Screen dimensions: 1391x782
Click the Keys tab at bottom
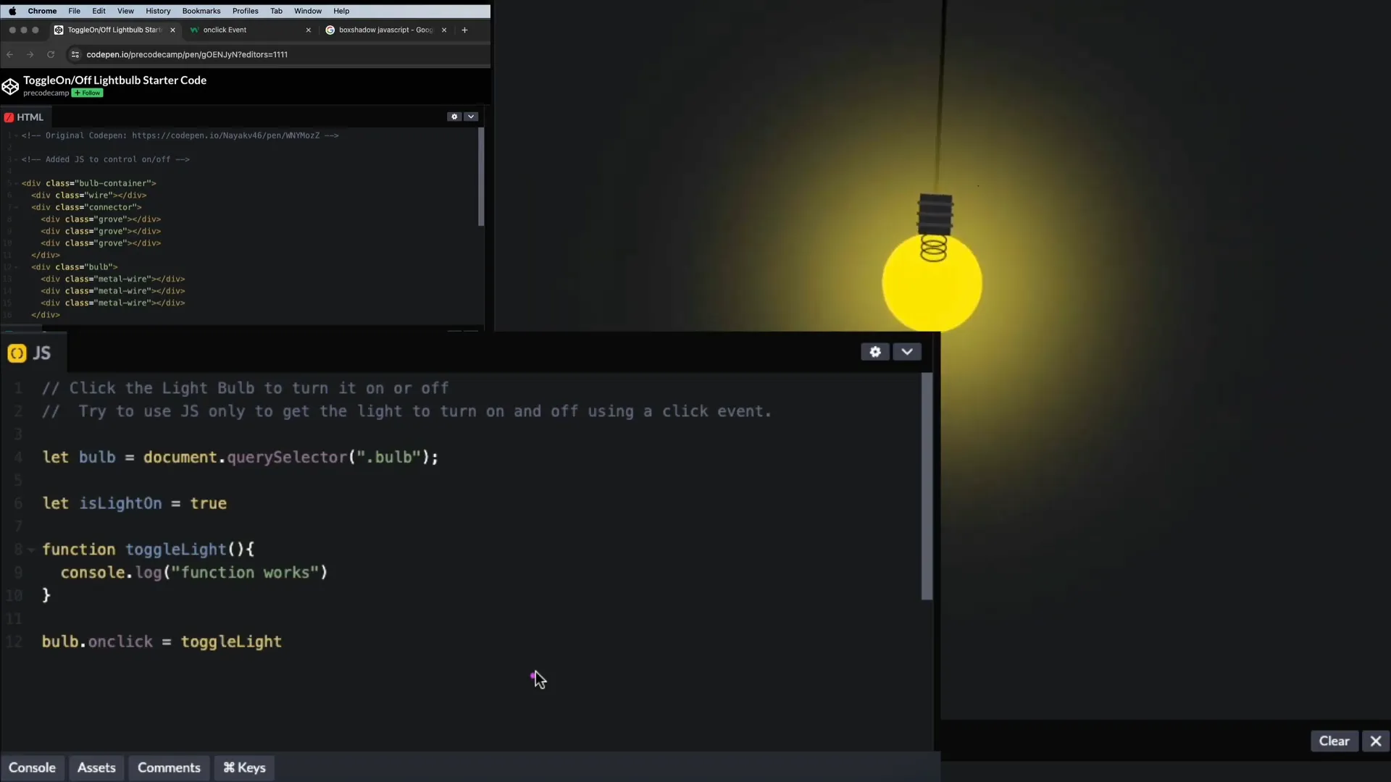click(245, 768)
